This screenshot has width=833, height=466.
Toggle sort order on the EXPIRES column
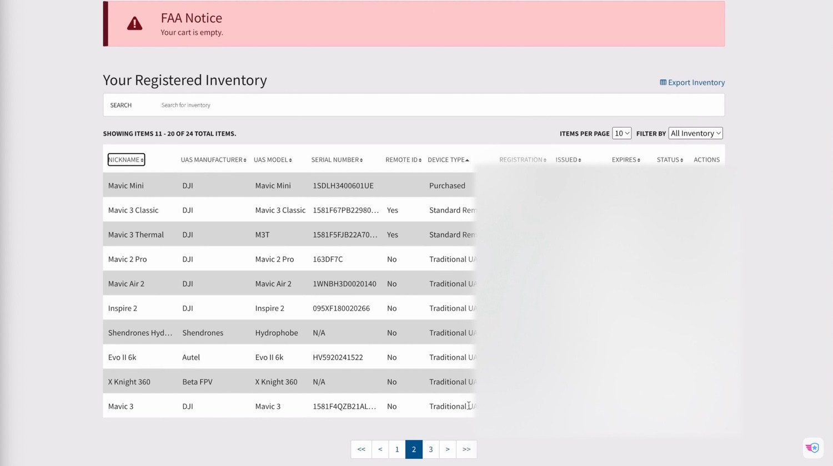pos(639,160)
